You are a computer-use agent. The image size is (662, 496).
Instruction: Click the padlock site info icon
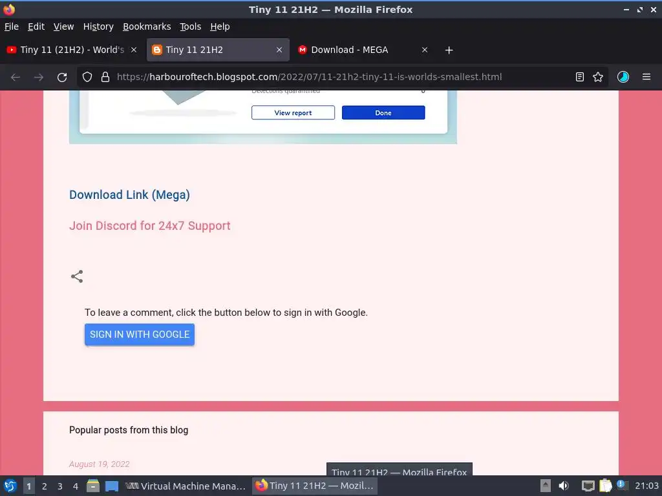pyautogui.click(x=105, y=77)
